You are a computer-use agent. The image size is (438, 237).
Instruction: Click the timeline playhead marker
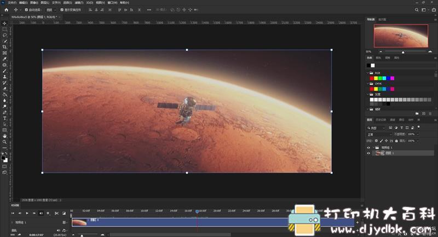pos(197,212)
